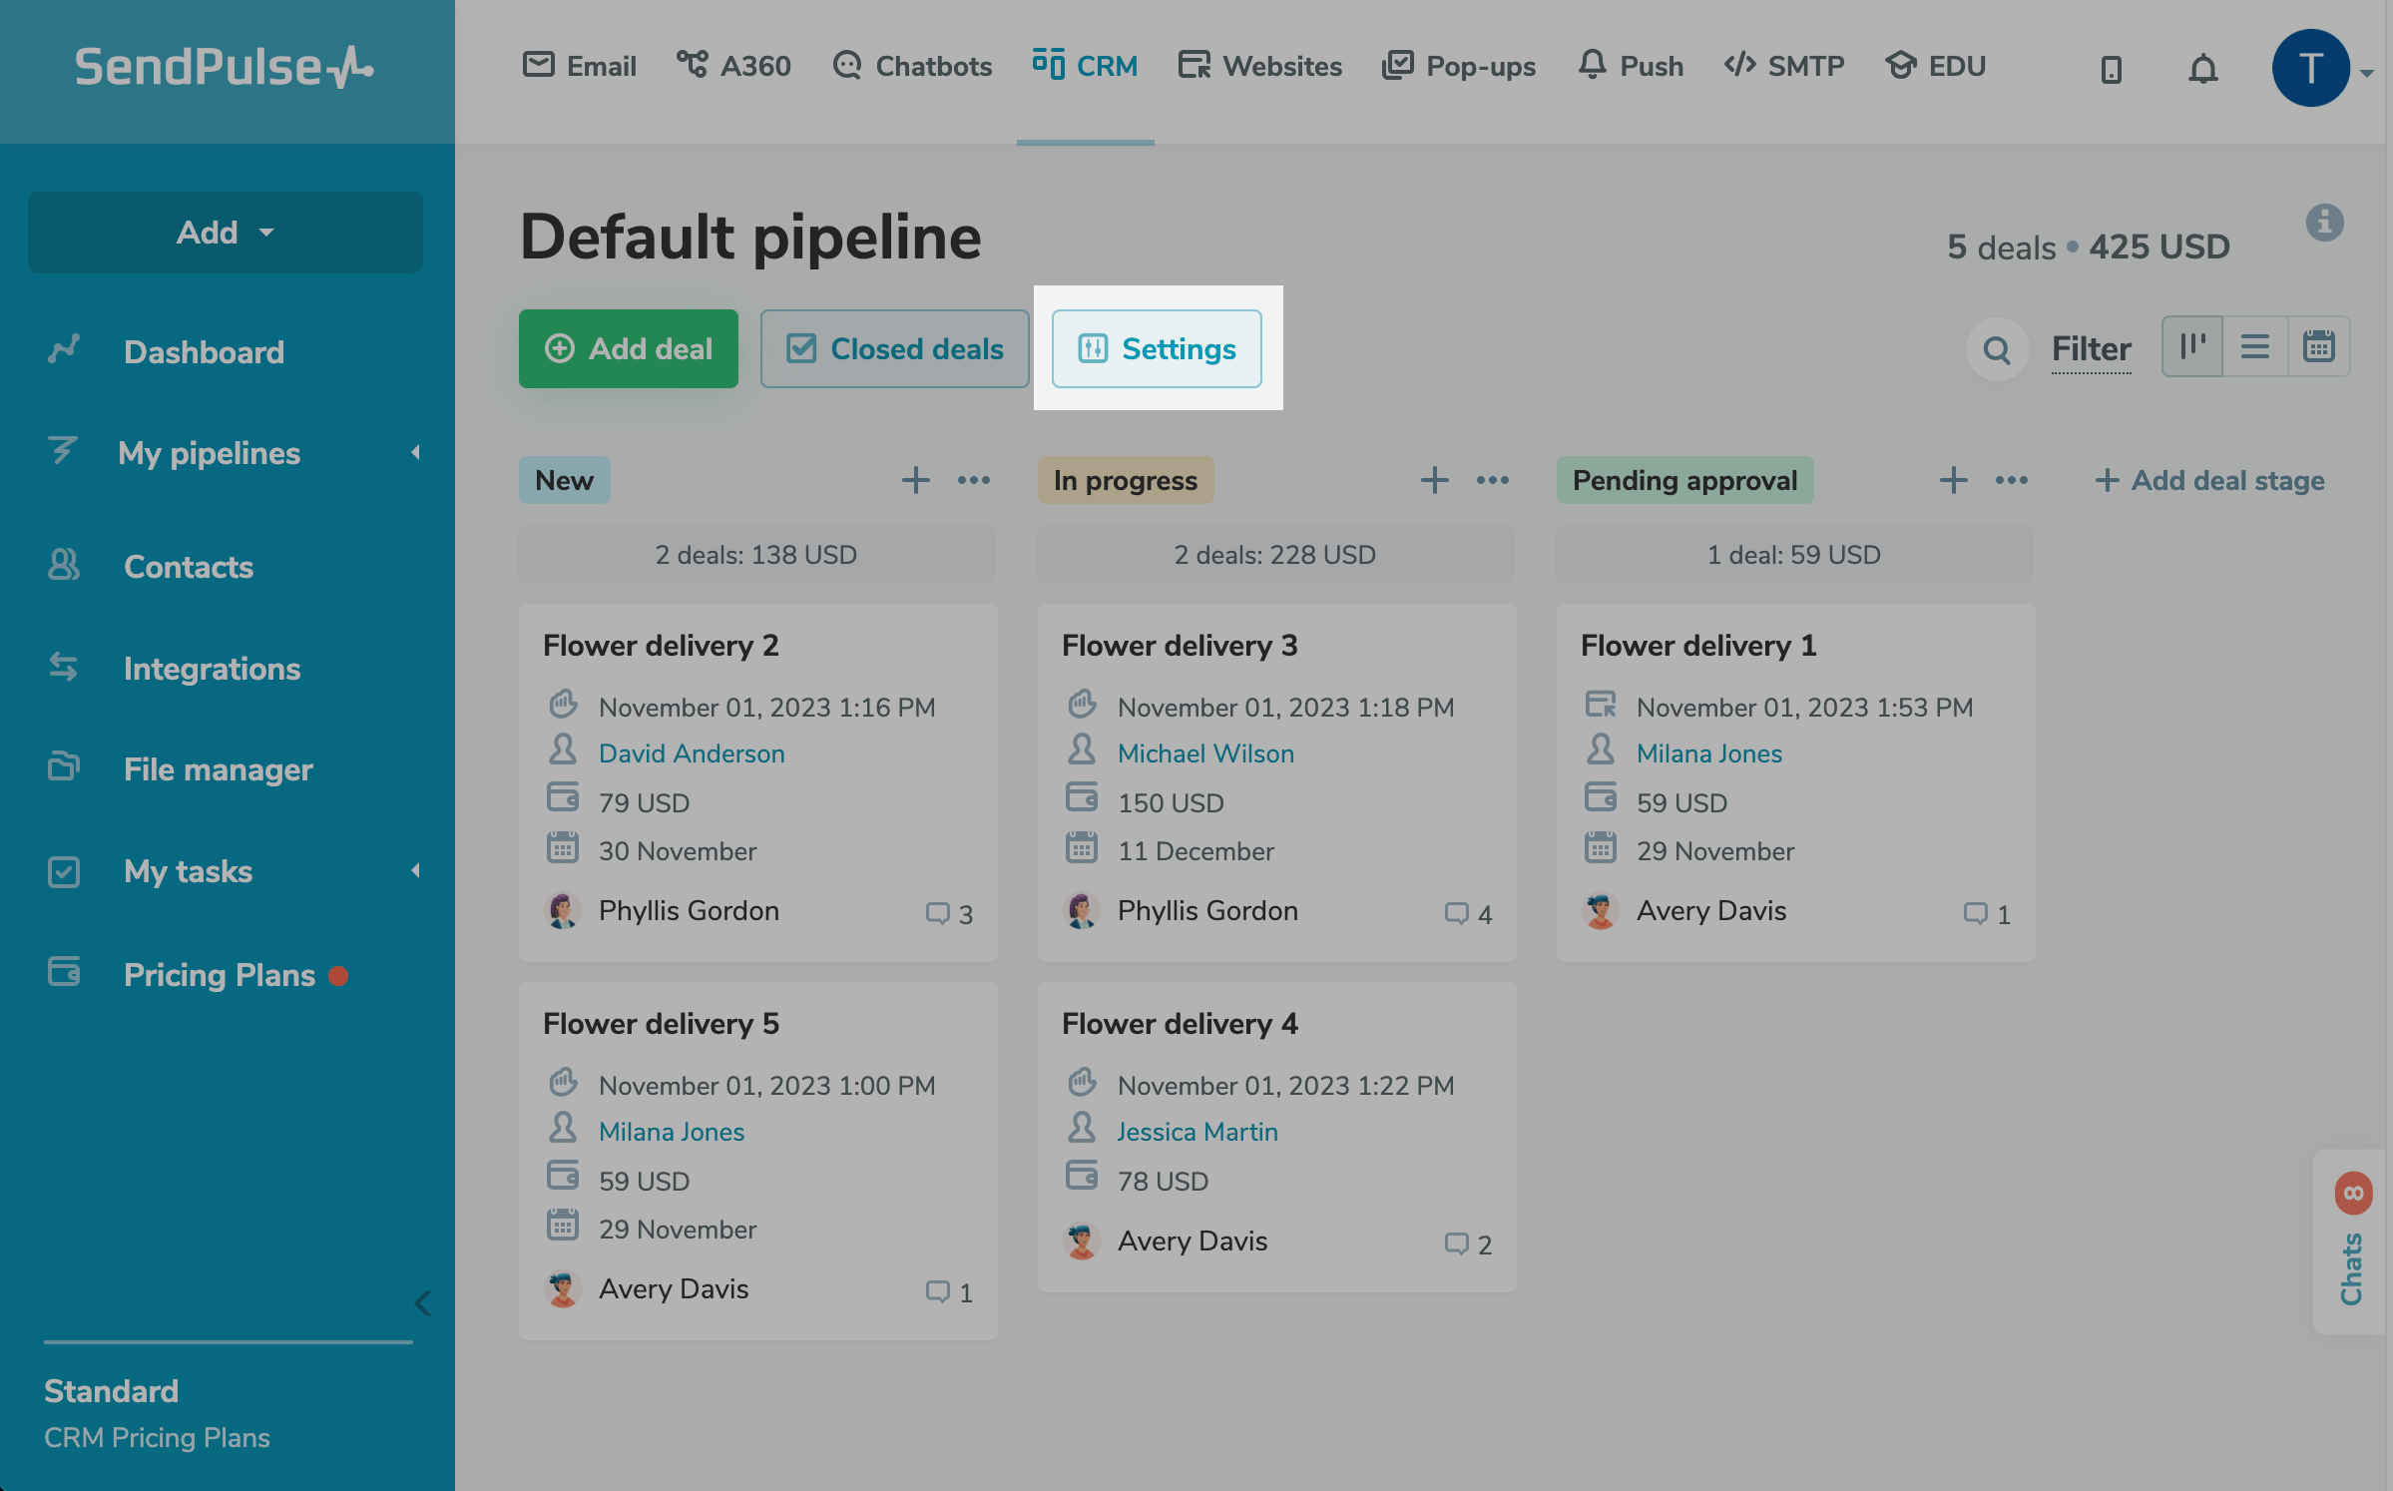Collapse the sidebar with chevron arrow

point(423,1303)
